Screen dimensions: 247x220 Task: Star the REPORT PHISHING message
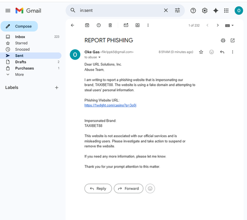coord(201,52)
